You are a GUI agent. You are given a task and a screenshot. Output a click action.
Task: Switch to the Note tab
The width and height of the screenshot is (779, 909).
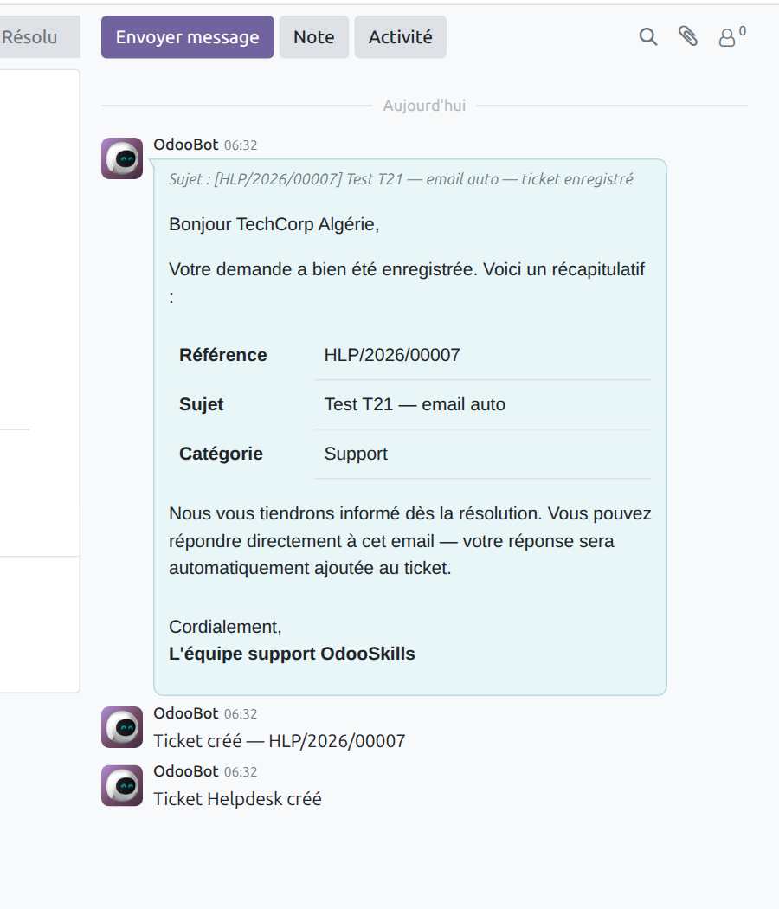point(313,36)
